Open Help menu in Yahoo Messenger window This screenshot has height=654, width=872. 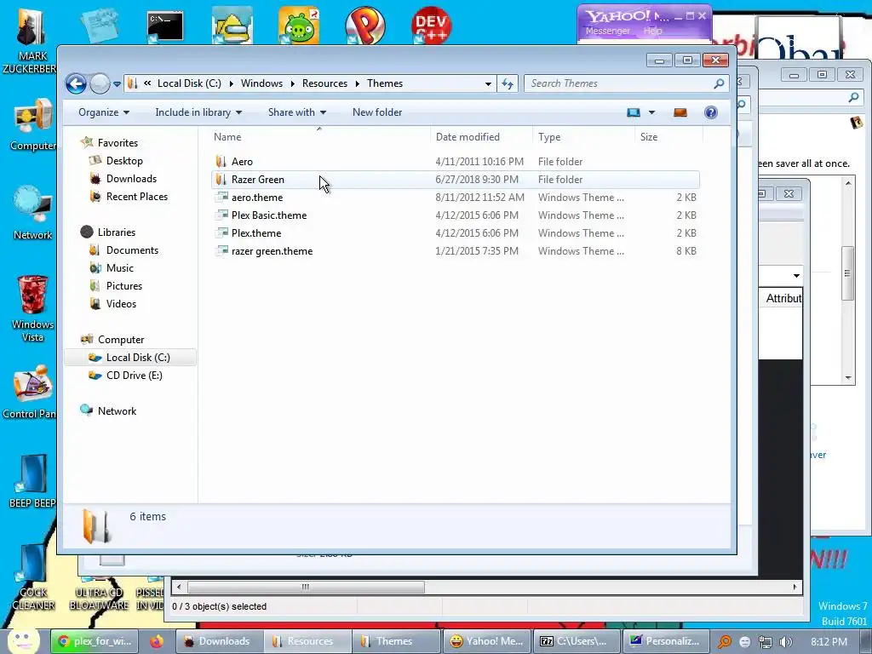tap(653, 32)
